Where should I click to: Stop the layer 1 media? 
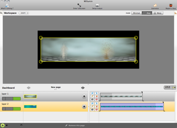click(84, 96)
